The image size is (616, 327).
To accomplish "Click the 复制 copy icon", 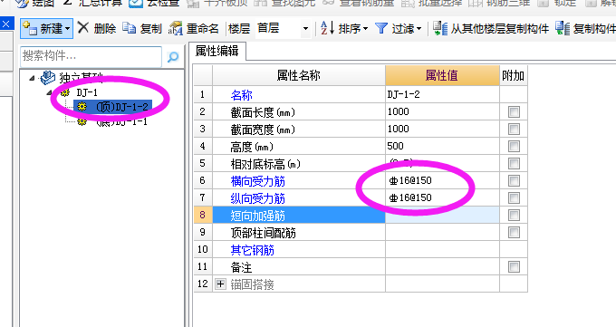I will pos(129,28).
